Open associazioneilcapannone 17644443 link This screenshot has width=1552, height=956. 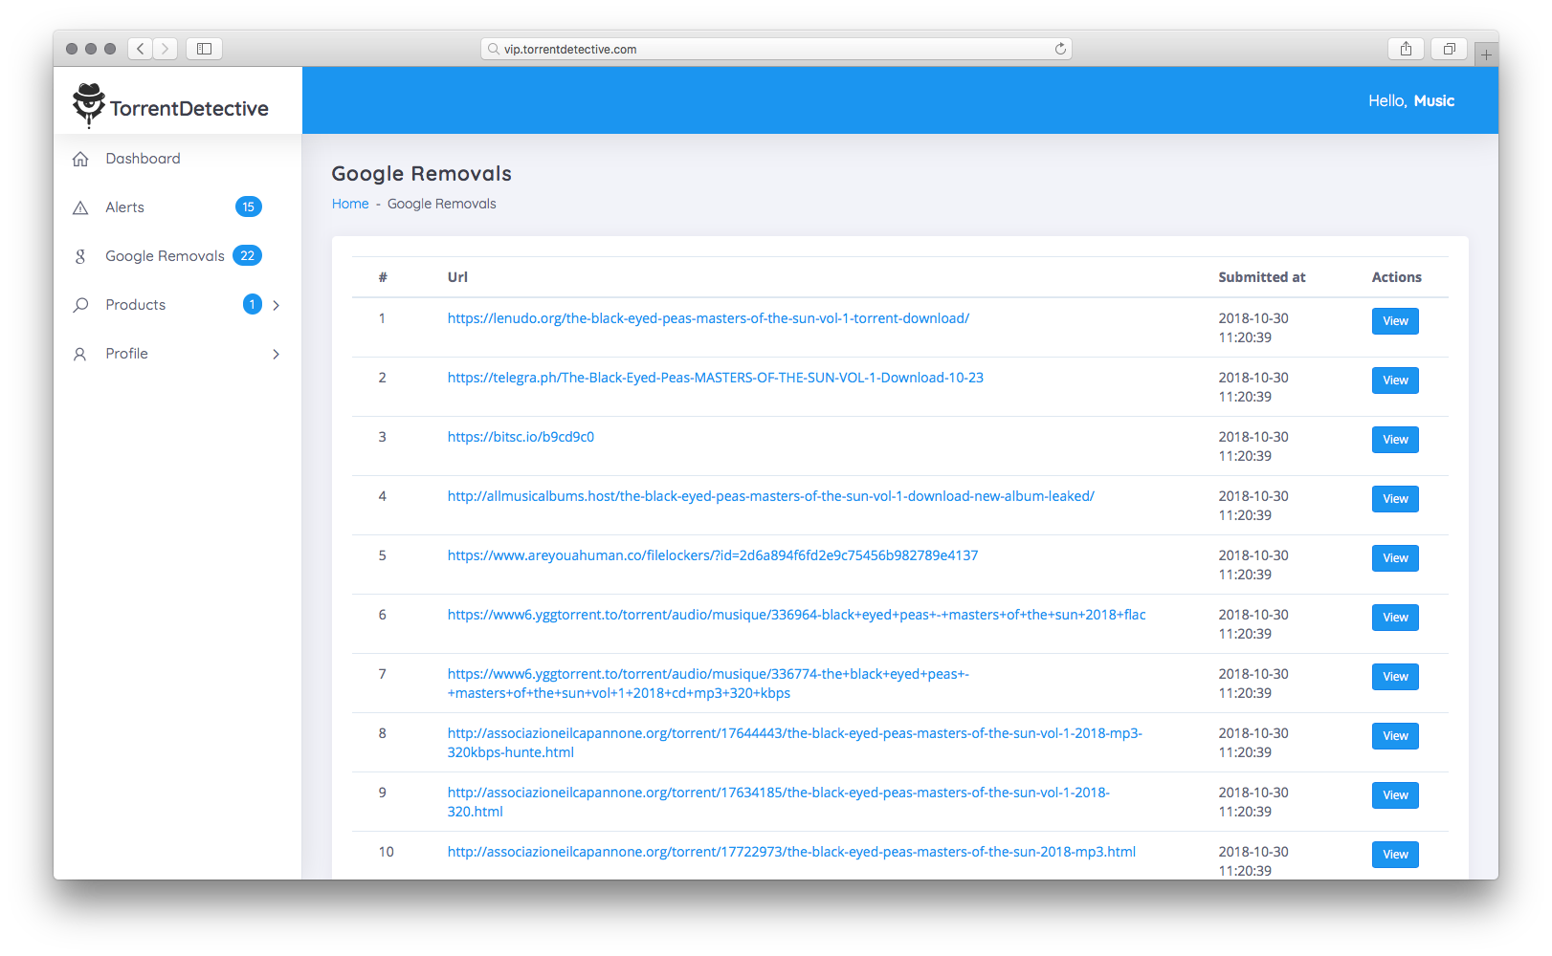795,743
